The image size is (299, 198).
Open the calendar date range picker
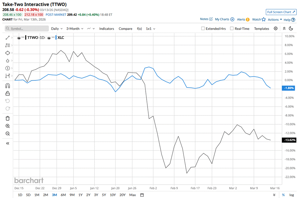(x=142, y=195)
